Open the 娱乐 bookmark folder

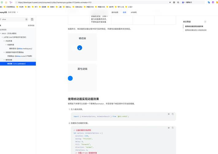28,7
